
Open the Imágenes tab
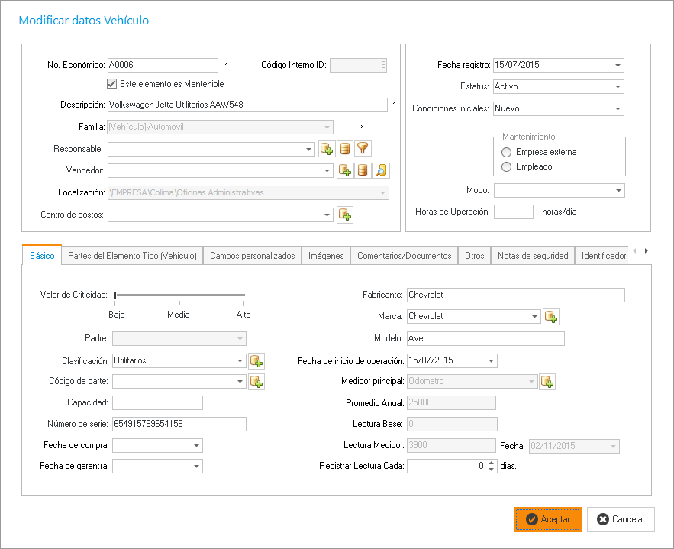point(326,256)
